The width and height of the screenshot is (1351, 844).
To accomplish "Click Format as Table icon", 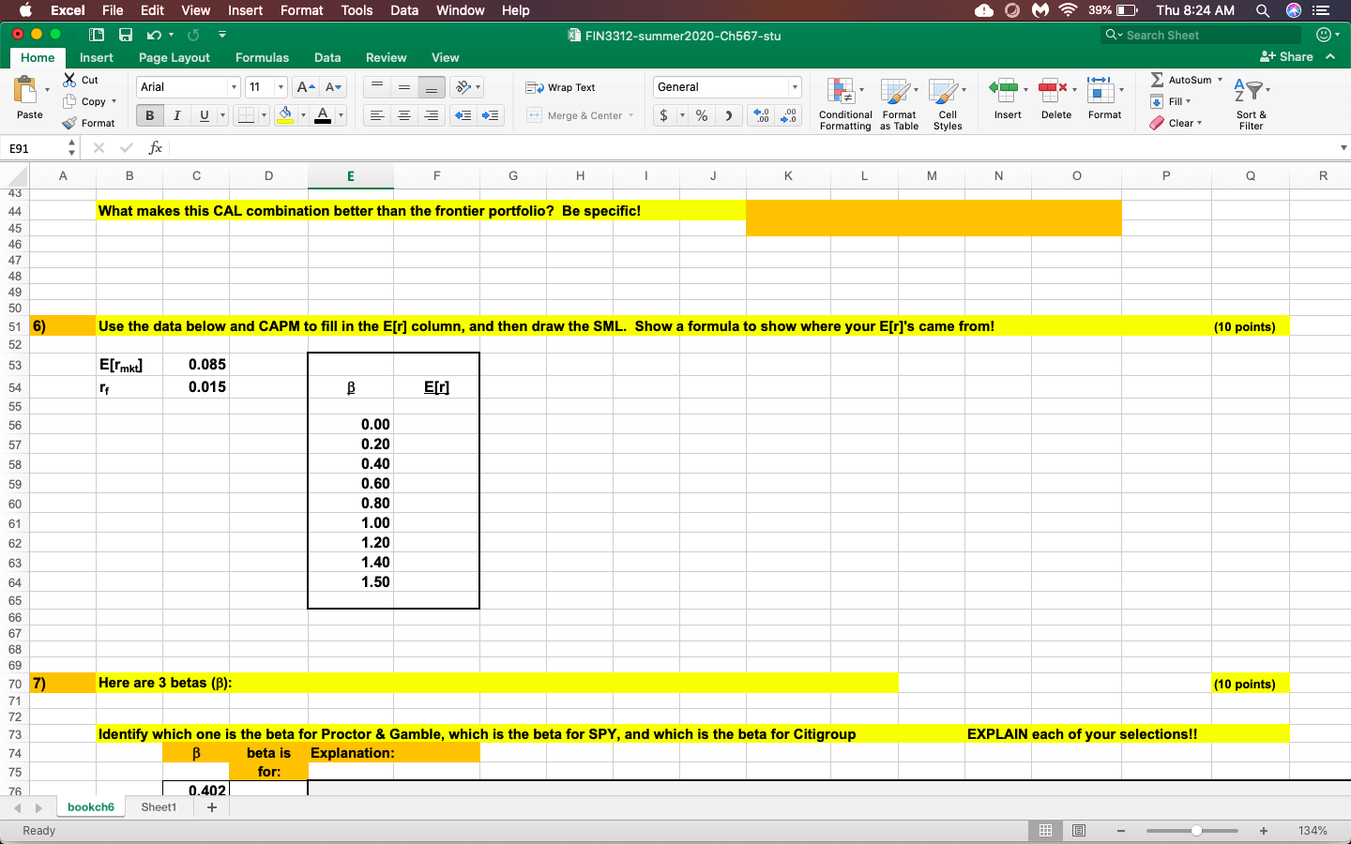I will coord(899,103).
